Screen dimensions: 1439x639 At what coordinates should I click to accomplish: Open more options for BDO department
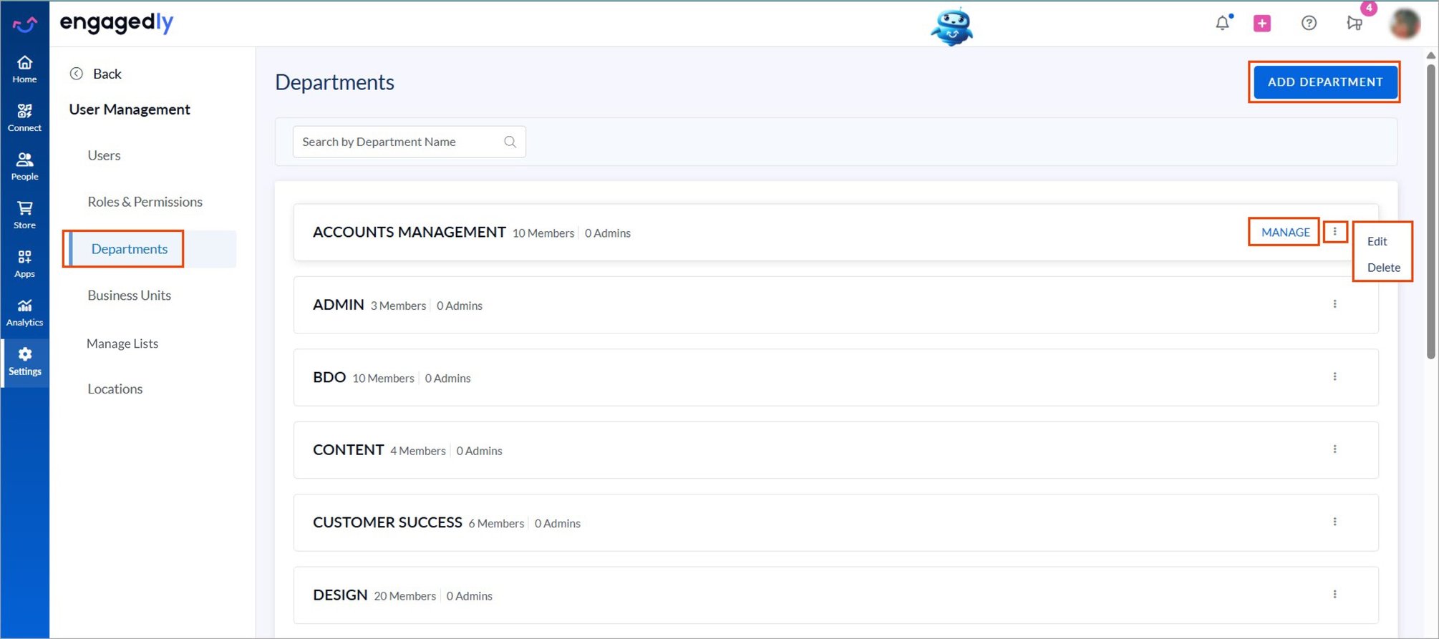[1334, 376]
